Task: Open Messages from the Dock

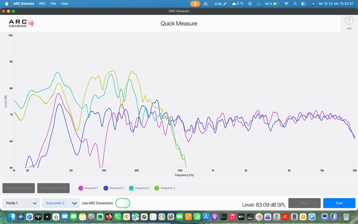Action: pyautogui.click(x=73, y=217)
